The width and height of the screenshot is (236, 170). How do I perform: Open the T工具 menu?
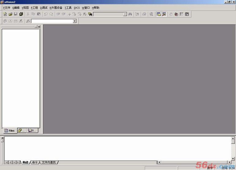point(68,8)
